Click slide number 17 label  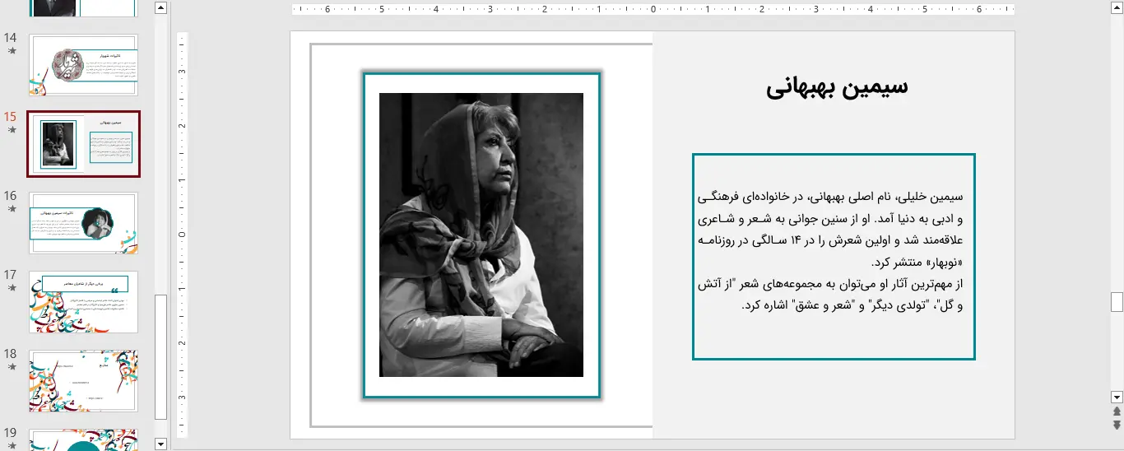pyautogui.click(x=11, y=275)
